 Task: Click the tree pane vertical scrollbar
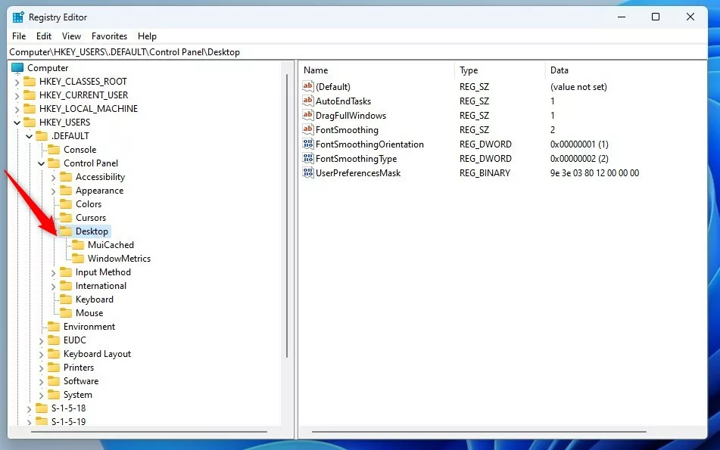pos(287,216)
